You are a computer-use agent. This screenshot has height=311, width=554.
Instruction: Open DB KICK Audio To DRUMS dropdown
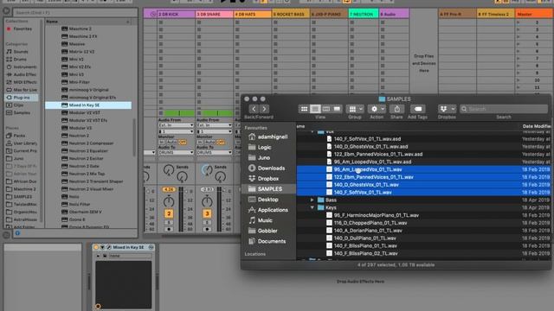(176, 152)
